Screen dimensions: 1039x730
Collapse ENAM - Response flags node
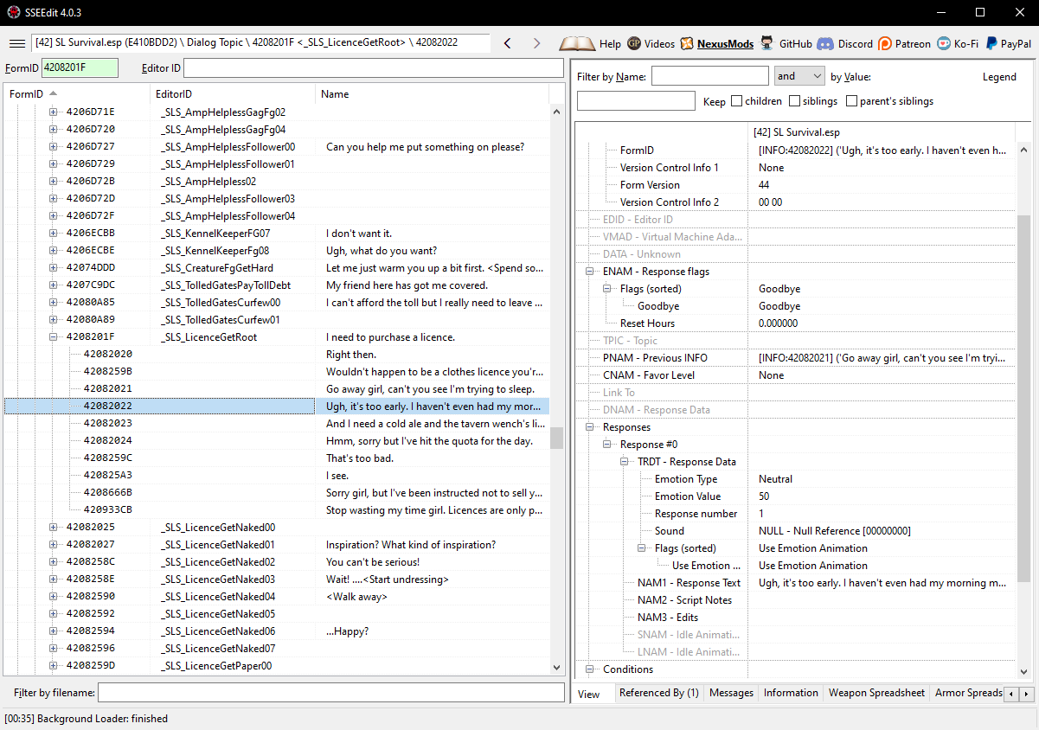click(590, 272)
